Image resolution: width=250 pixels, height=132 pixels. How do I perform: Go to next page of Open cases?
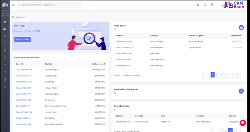[234, 75]
